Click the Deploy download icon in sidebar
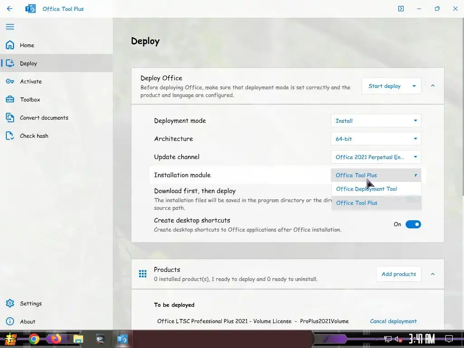The width and height of the screenshot is (464, 348). click(x=10, y=63)
